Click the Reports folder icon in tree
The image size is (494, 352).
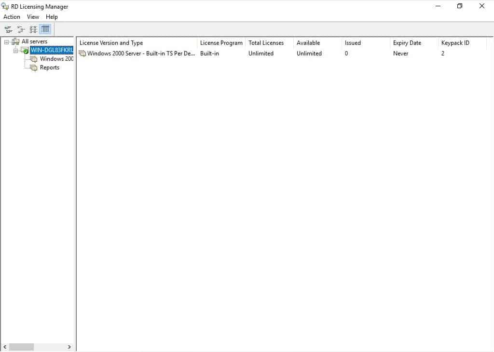click(x=34, y=68)
